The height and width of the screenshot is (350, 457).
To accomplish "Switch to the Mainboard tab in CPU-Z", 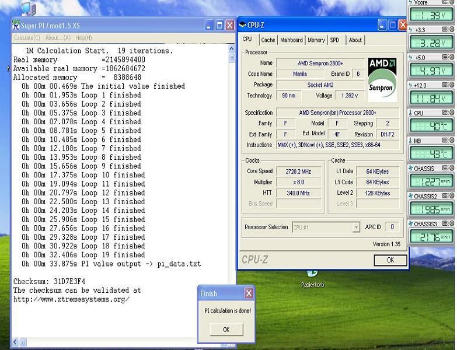I will click(291, 40).
